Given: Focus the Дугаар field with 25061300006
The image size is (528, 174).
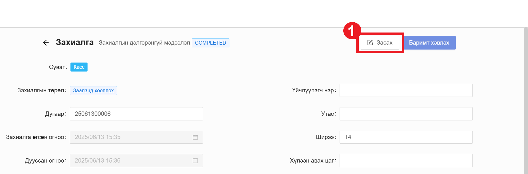Looking at the screenshot, I should 136,114.
